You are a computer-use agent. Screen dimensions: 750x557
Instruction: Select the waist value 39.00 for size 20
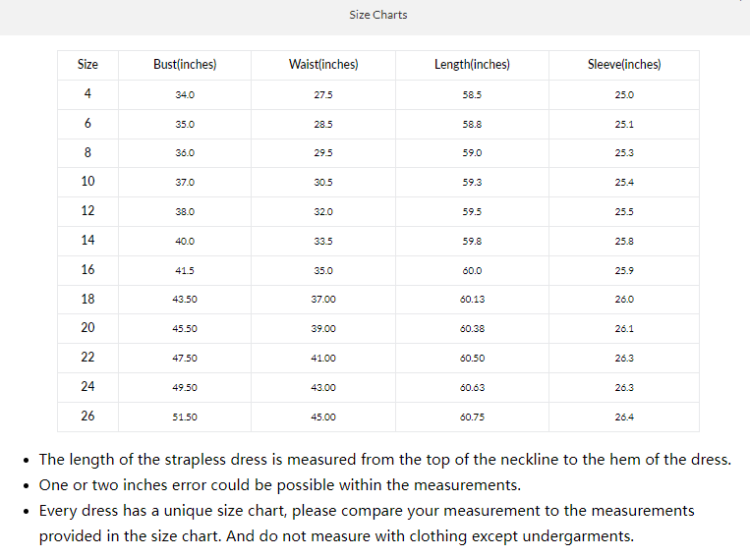click(x=323, y=329)
